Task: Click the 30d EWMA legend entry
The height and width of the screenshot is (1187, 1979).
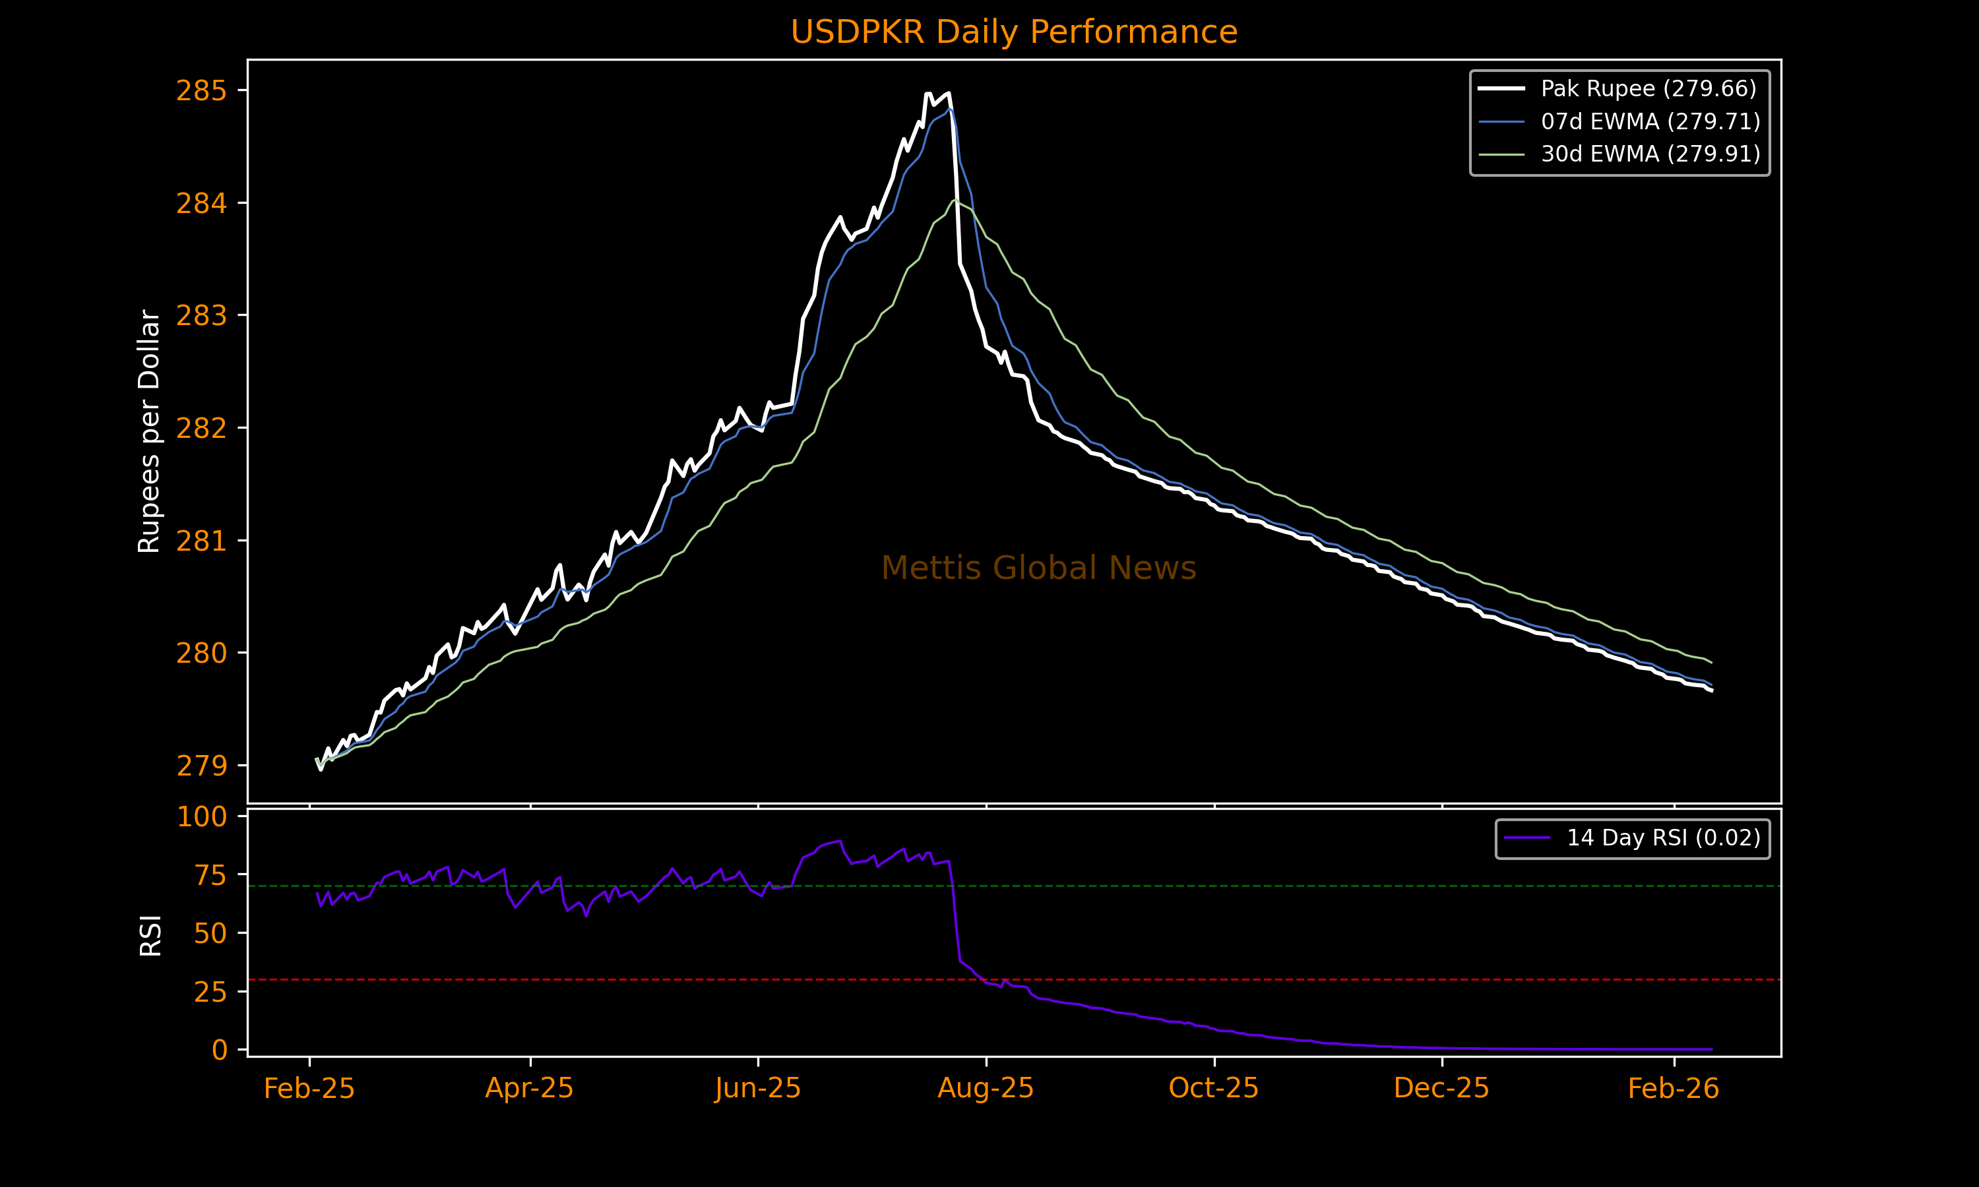Action: [x=1650, y=154]
